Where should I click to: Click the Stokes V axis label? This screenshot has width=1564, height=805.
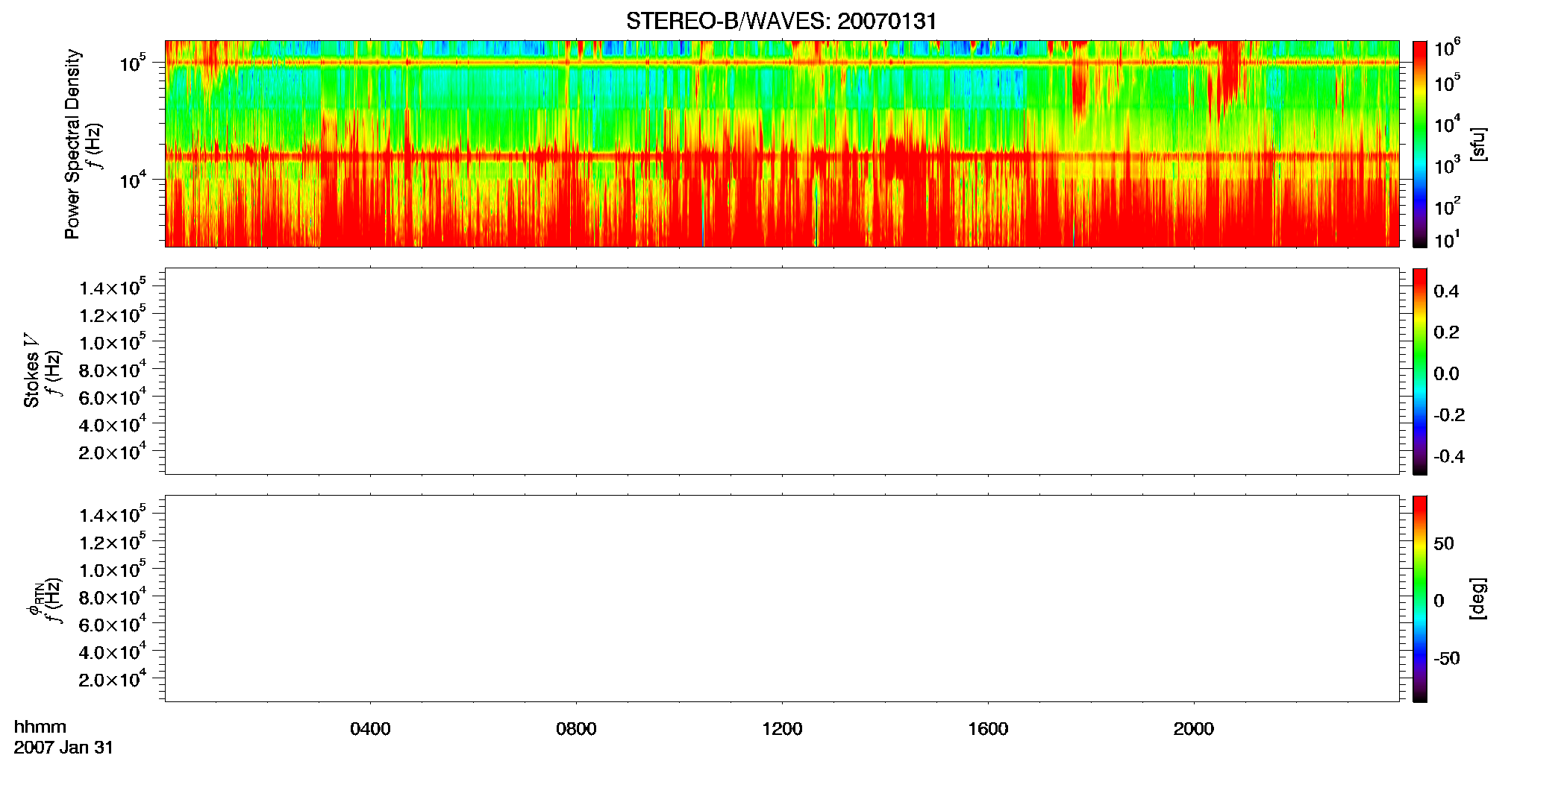click(x=31, y=370)
